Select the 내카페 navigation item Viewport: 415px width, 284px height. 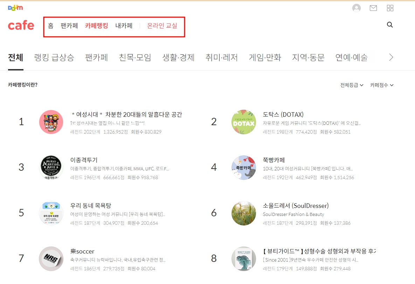(124, 25)
